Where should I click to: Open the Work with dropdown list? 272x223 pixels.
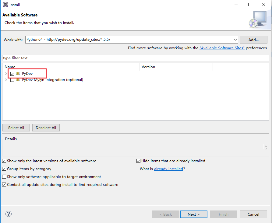pos(235,40)
